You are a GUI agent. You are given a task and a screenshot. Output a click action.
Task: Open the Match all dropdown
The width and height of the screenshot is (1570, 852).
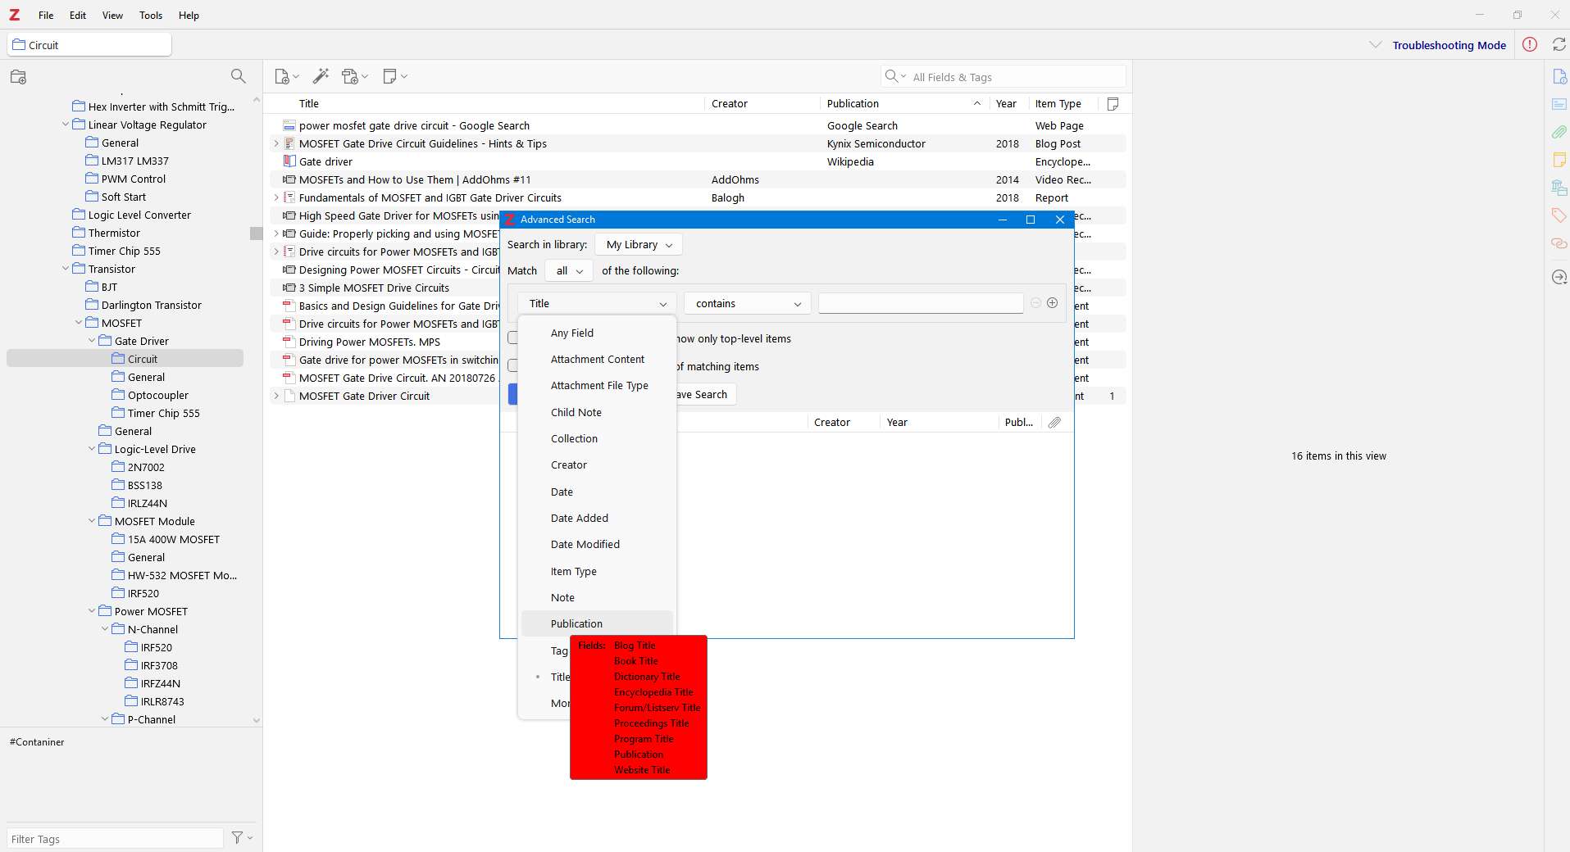click(568, 271)
